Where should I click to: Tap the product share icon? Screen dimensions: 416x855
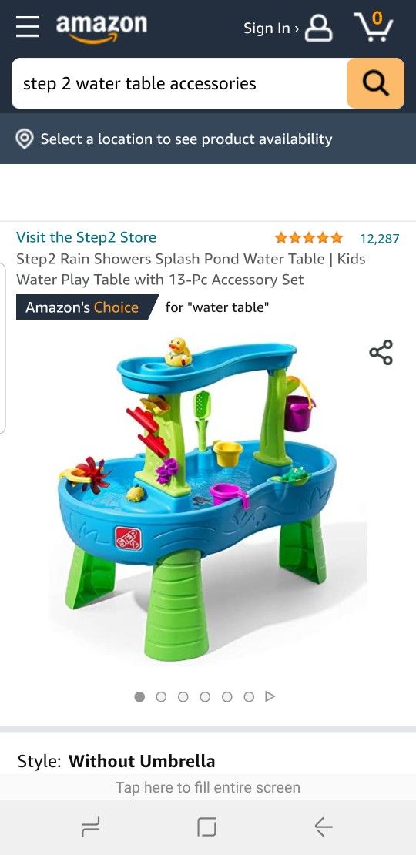pyautogui.click(x=381, y=352)
